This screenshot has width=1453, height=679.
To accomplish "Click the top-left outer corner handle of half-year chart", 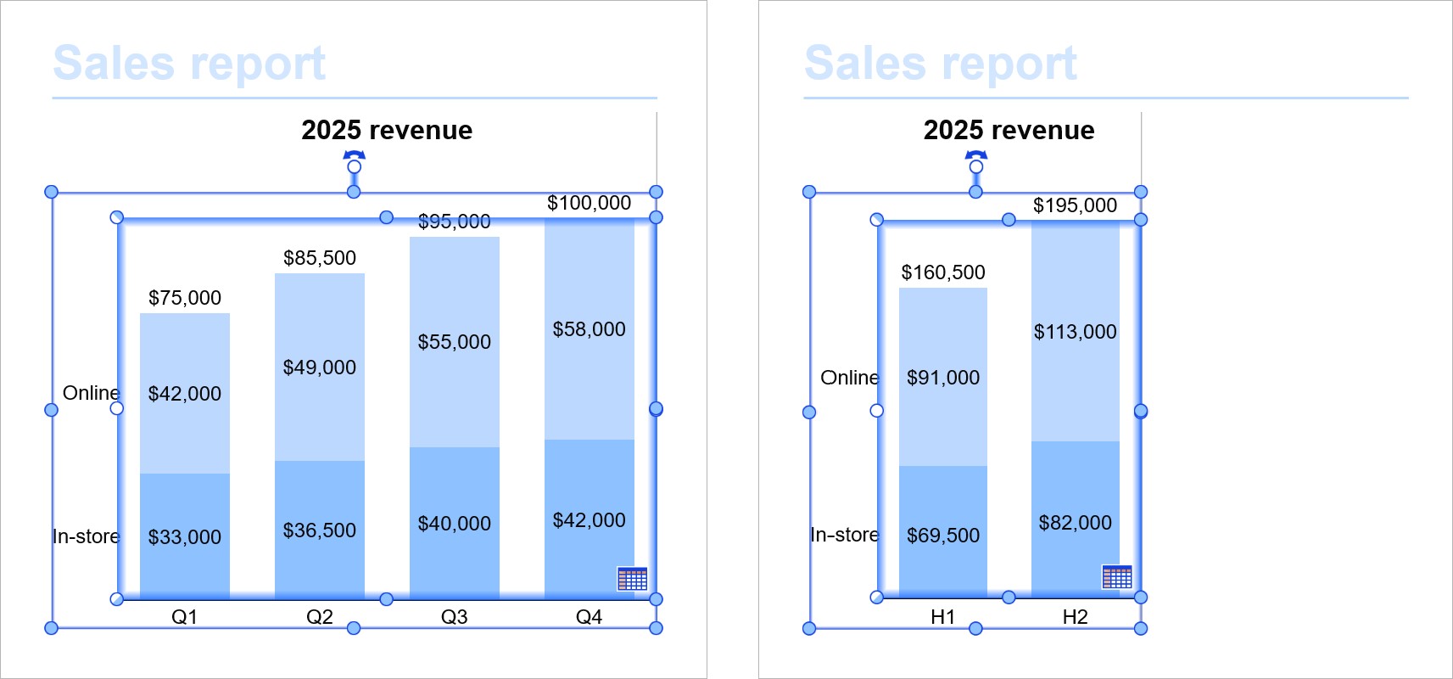I will tap(808, 192).
